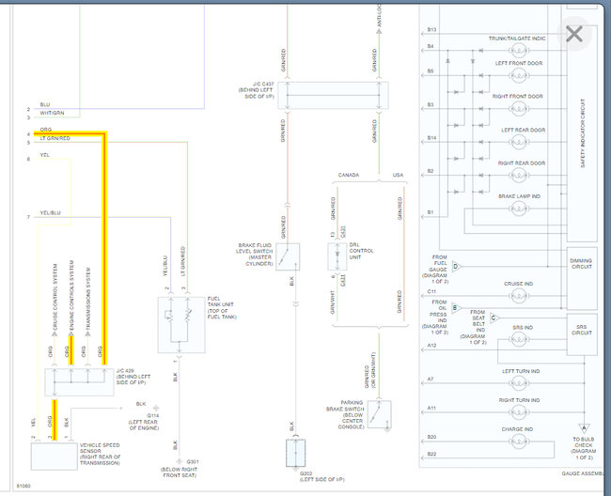Click the TRANSMISSIONS SYSTEM label
Screen dimensions: 611x496
87,299
